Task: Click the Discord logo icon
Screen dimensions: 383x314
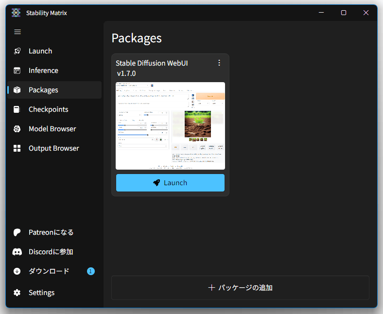Action: coord(17,252)
